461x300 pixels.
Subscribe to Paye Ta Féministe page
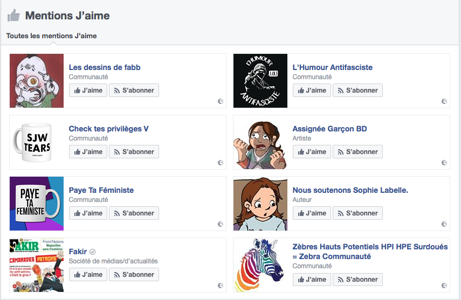tap(134, 213)
